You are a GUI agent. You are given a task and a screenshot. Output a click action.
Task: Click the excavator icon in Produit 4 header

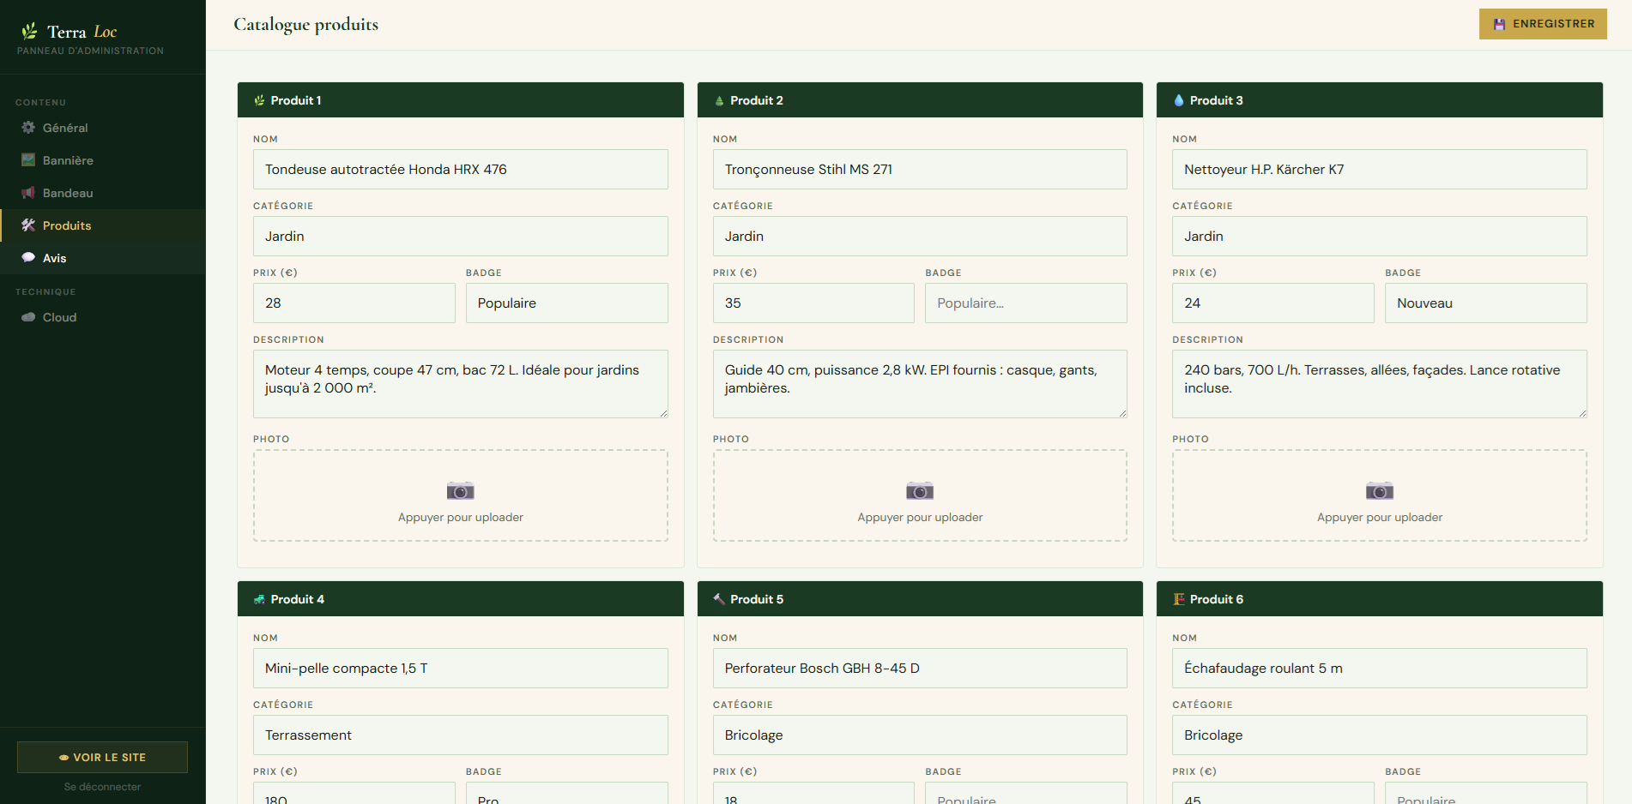tap(259, 599)
